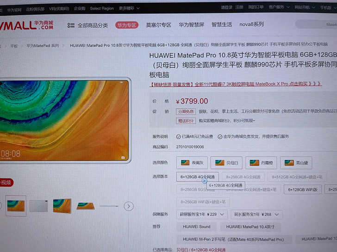The width and height of the screenshot is (337, 252).
Task: Select the 丹霞橙 color swatch
Action: [262, 163]
